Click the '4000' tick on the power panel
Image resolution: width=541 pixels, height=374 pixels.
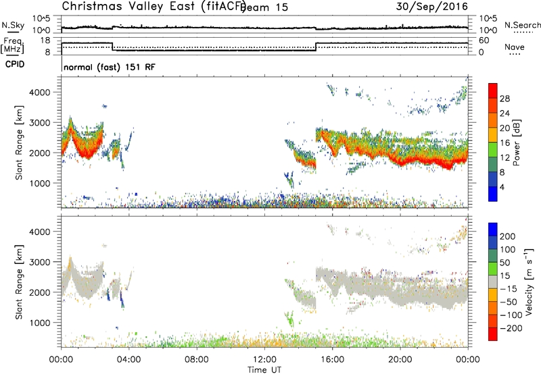click(39, 92)
